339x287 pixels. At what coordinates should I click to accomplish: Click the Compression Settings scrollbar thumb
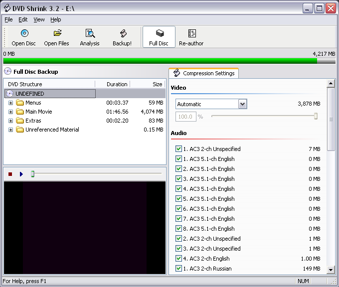pyautogui.click(x=331, y=119)
